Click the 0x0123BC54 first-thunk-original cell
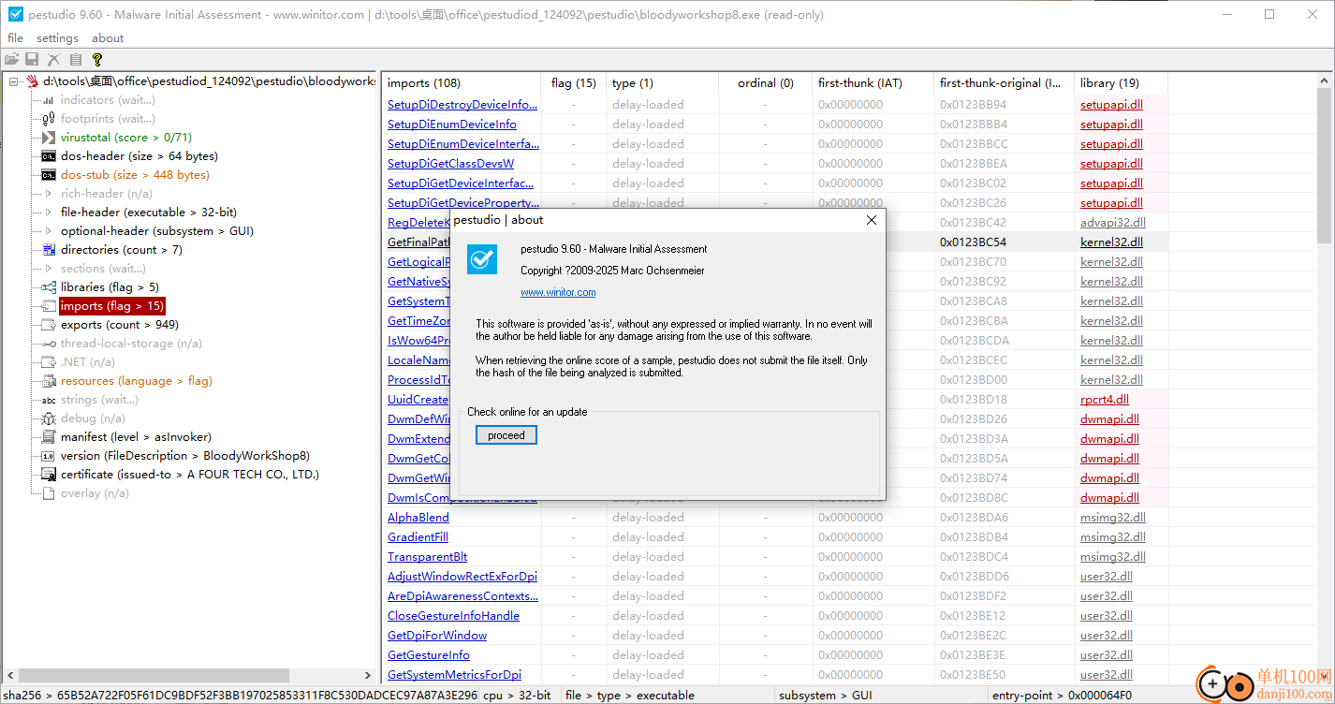 (974, 242)
